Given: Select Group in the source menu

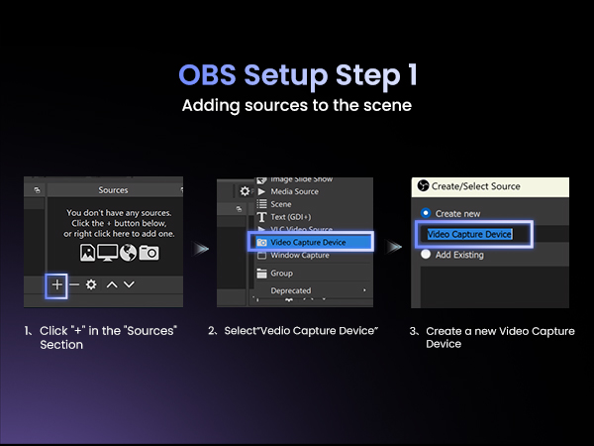Looking at the screenshot, I should click(282, 273).
